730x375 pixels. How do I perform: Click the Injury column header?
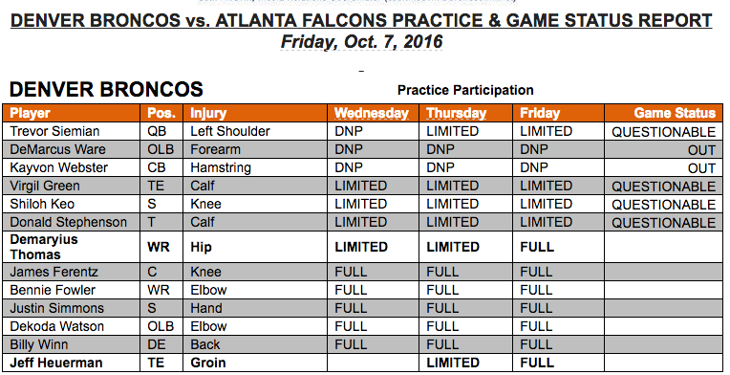tap(208, 113)
